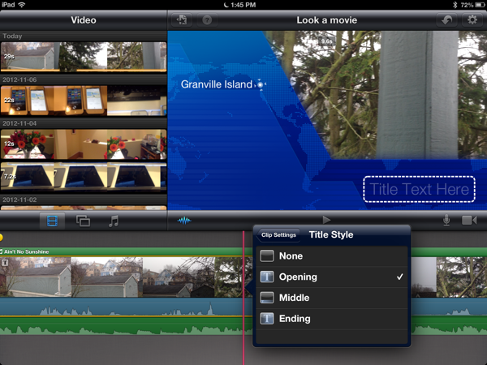Tap the Granville Island location label
487x365 pixels.
216,84
